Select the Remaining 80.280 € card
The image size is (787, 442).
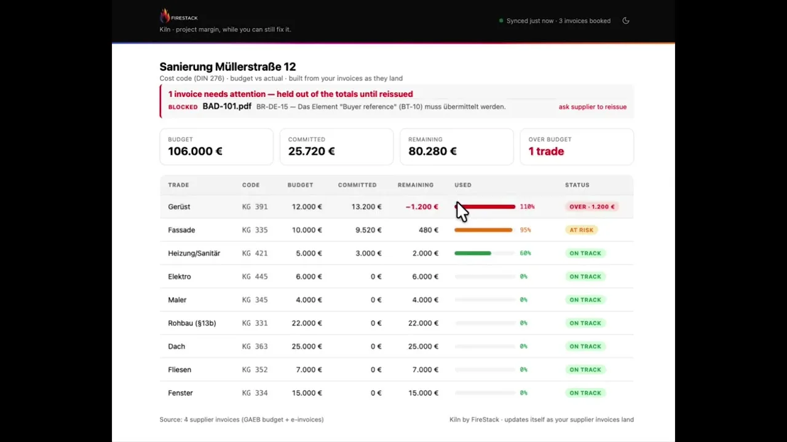click(x=456, y=147)
